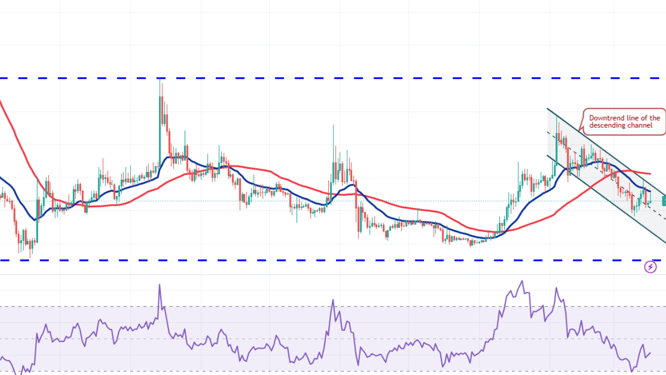Click the lower blue dashed support line
Viewport: 666px width, 375px height.
[x=333, y=260]
